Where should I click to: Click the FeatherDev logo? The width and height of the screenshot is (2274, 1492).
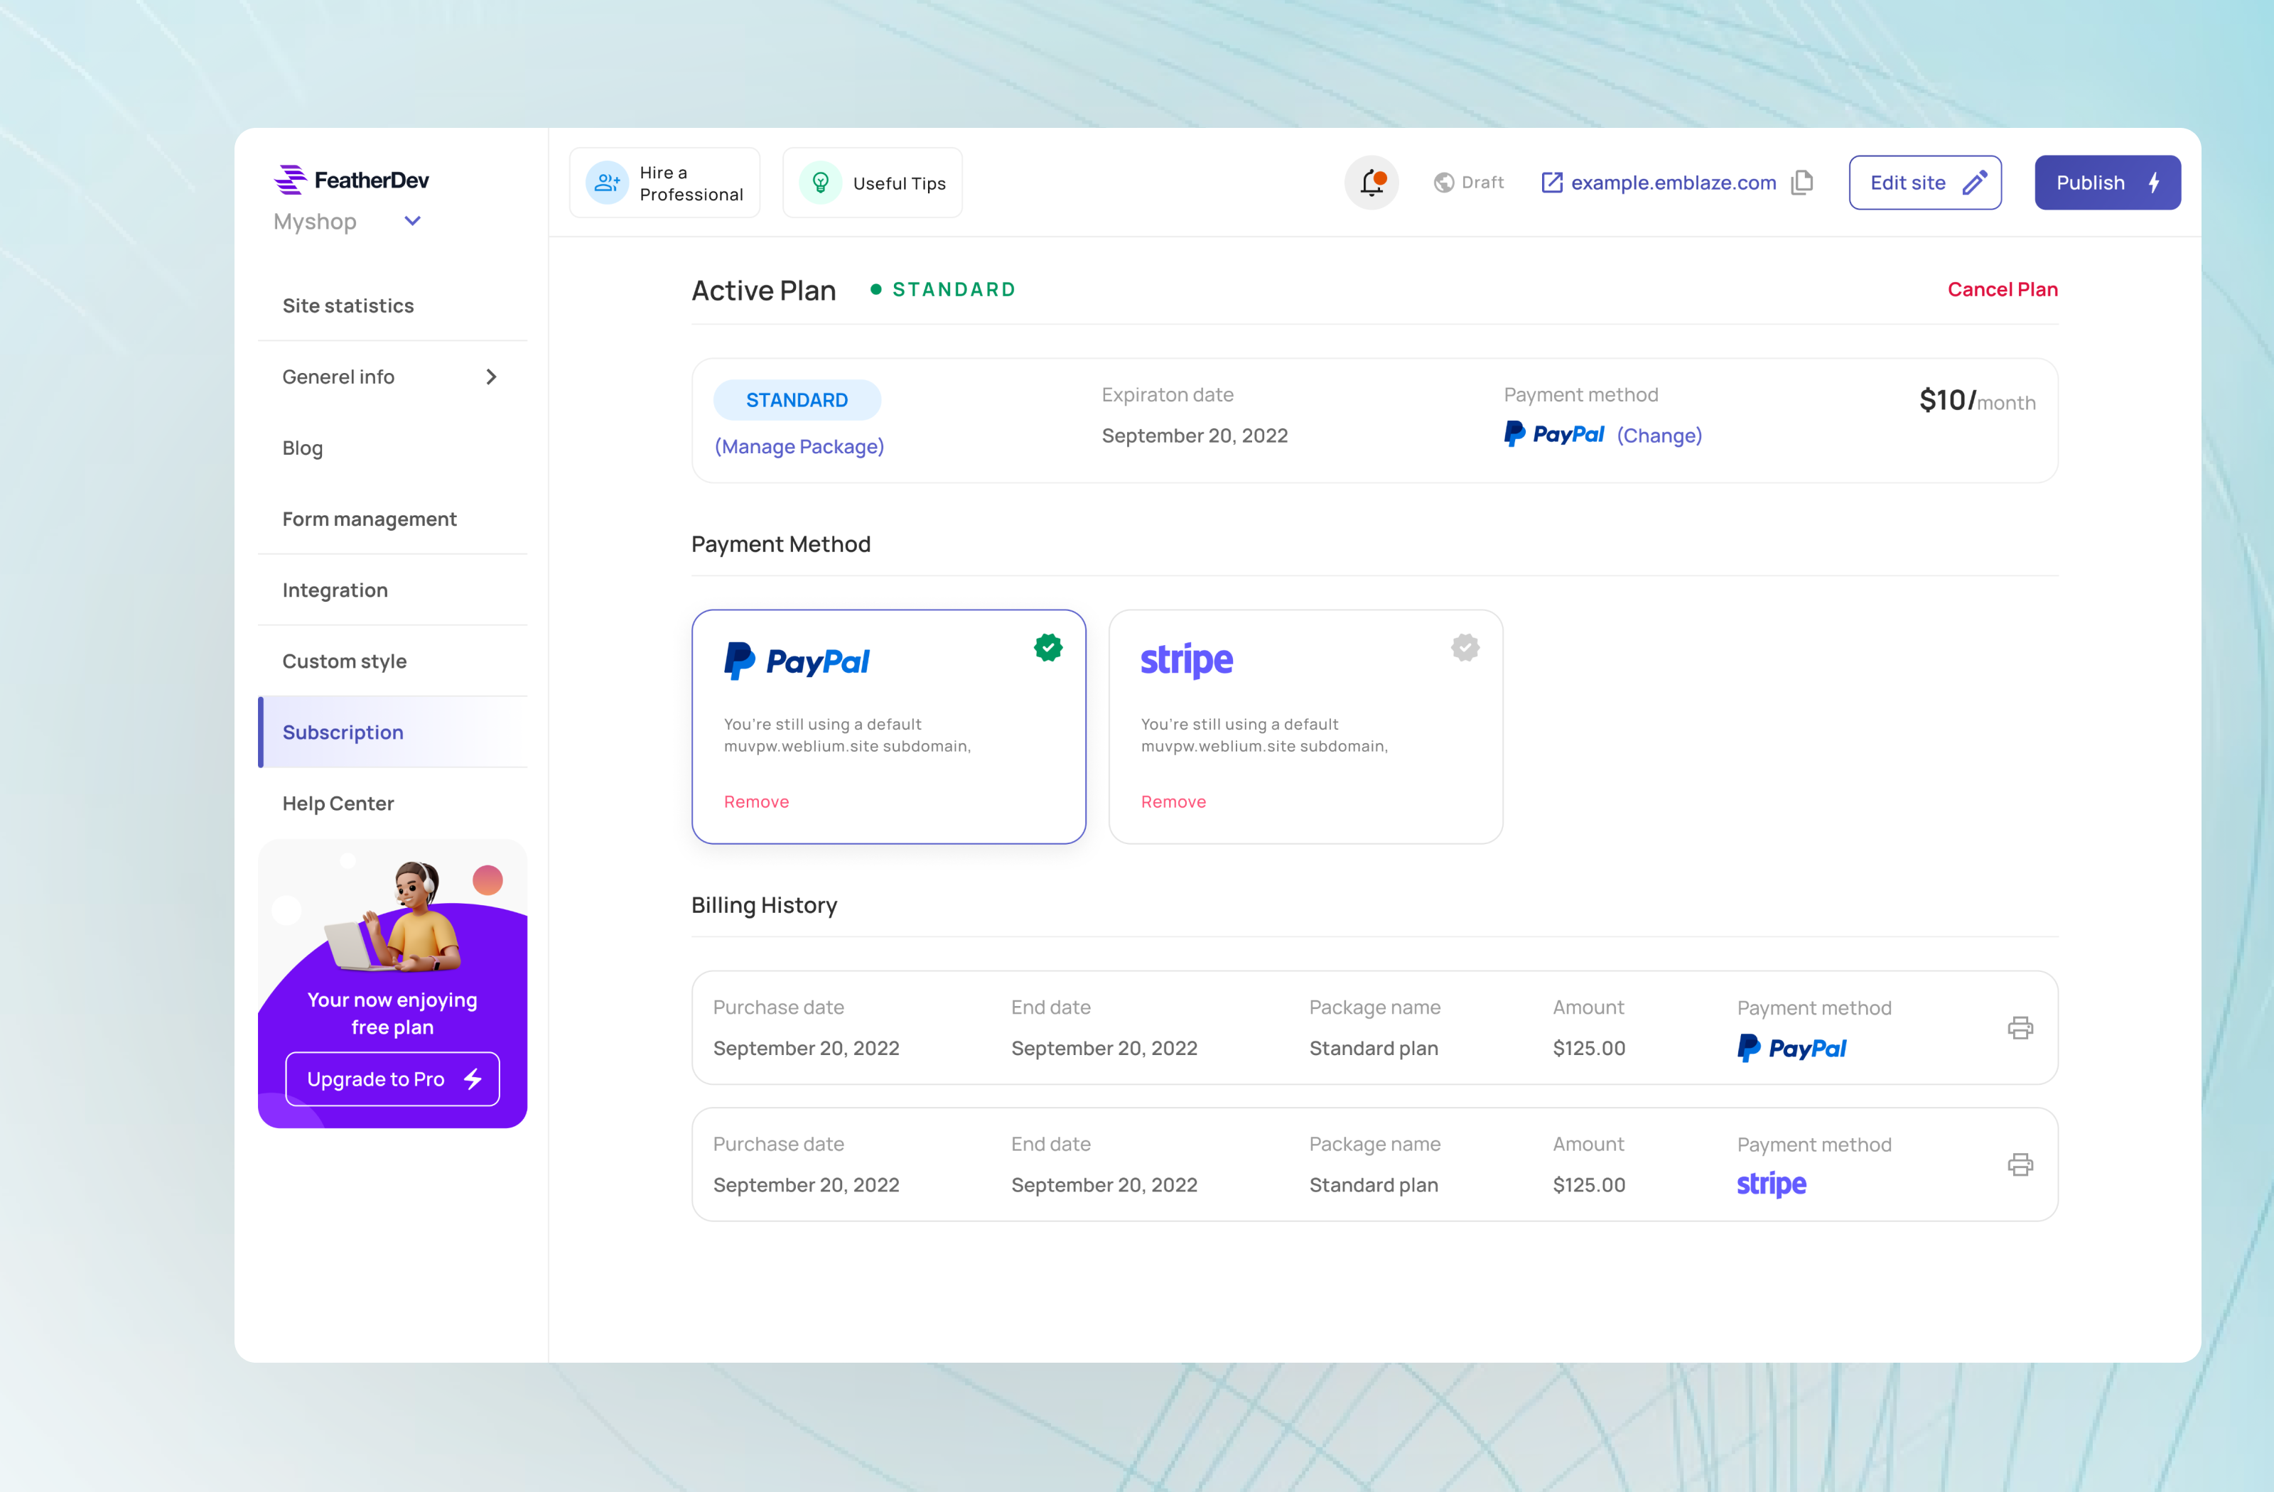point(350,180)
